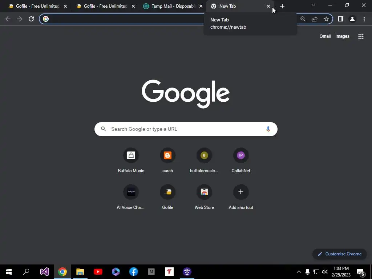Open the Windows Start menu

[x=9, y=272]
